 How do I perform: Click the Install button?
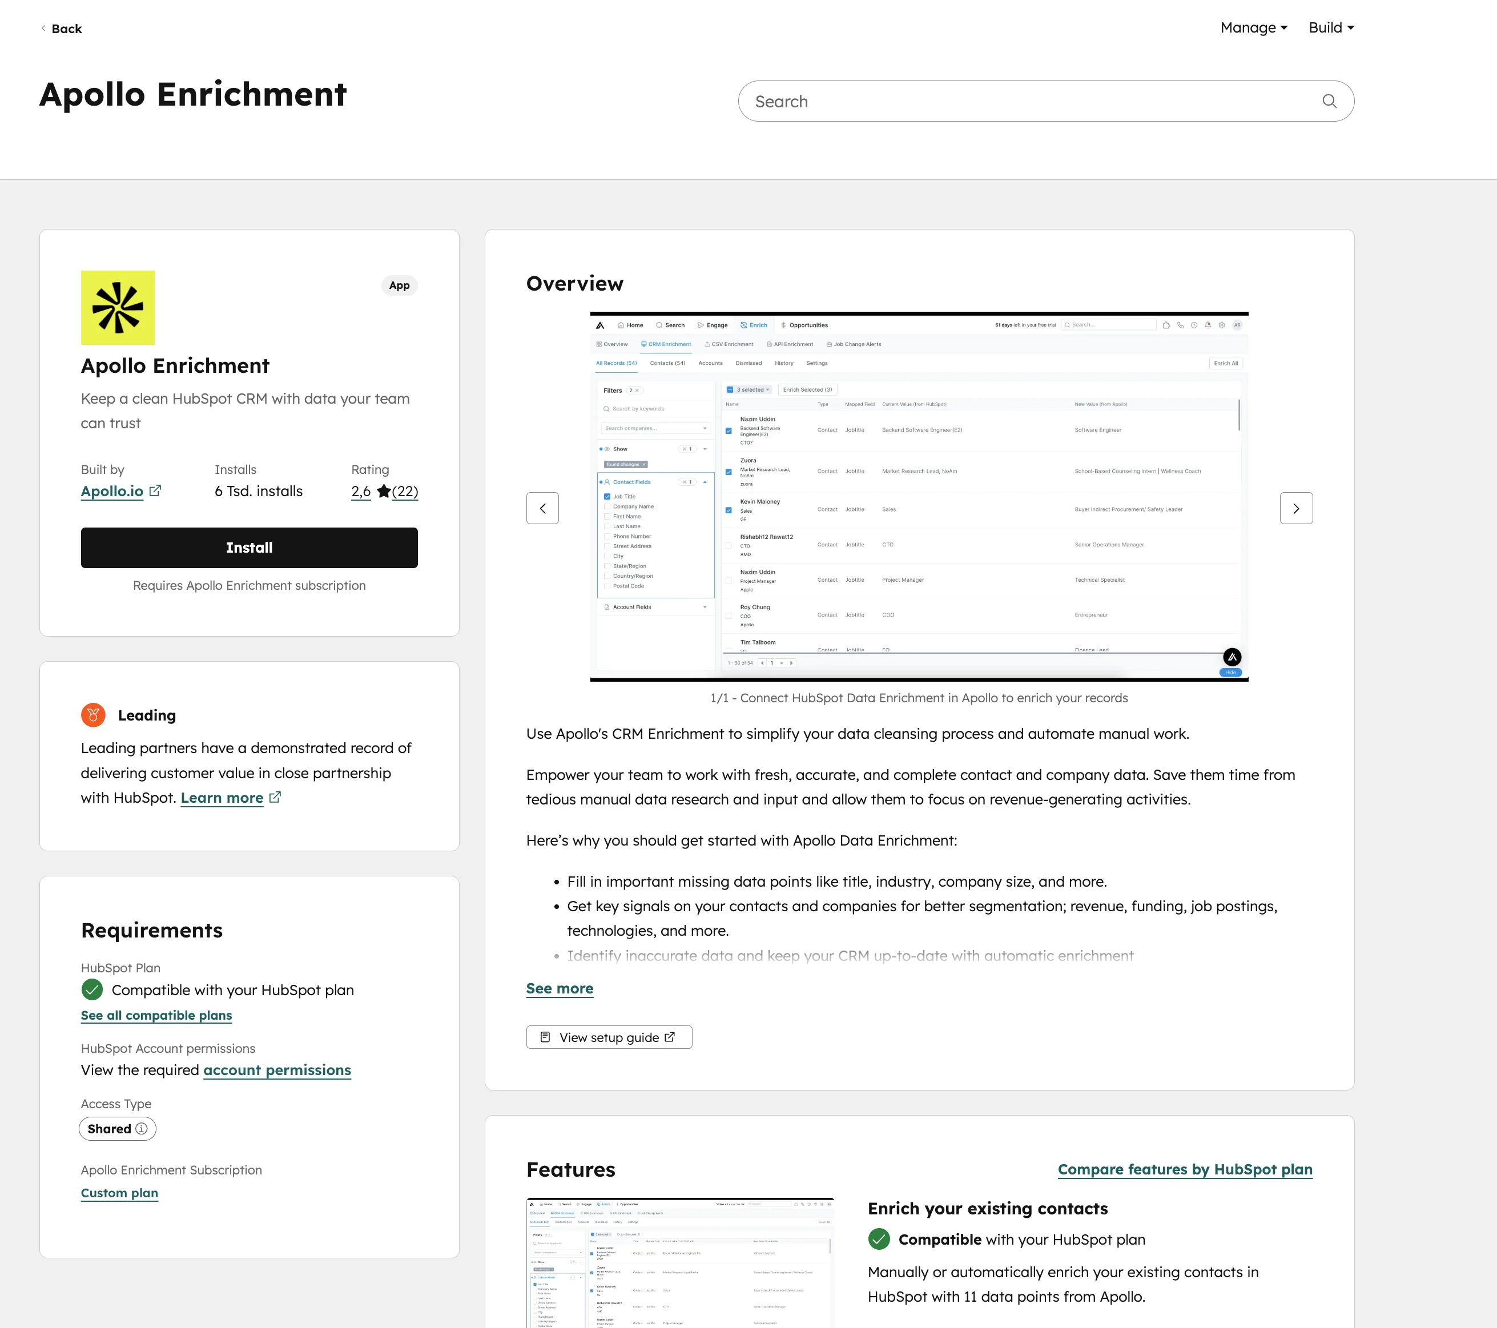point(249,547)
